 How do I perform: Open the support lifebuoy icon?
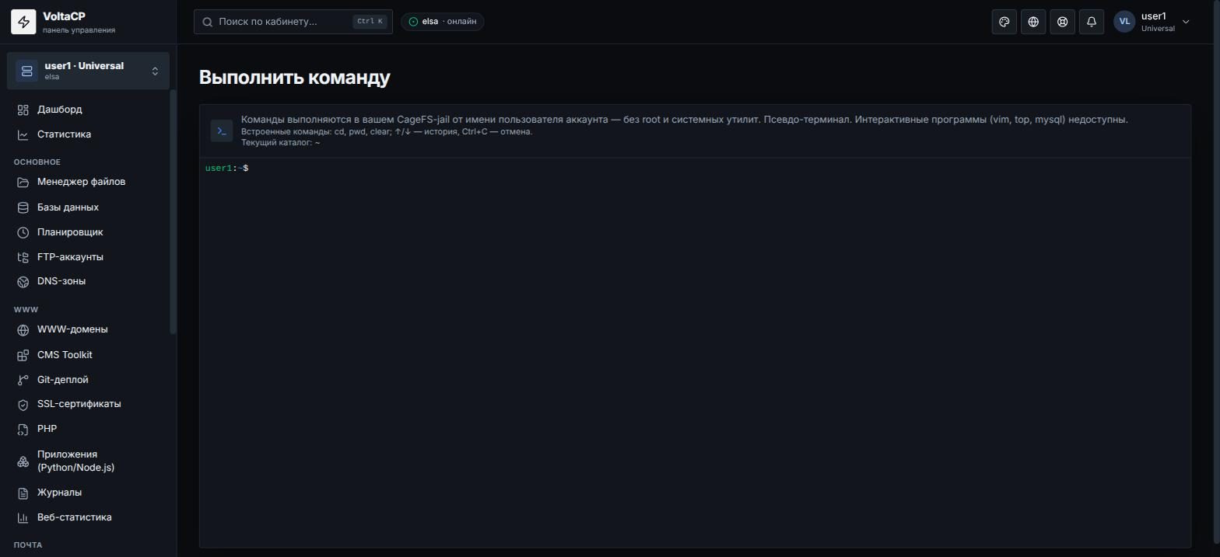(1062, 22)
